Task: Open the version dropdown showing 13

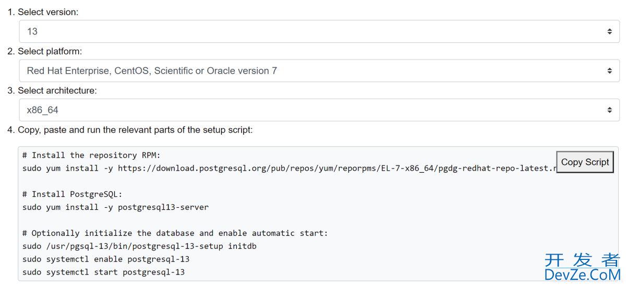Action: click(313, 31)
